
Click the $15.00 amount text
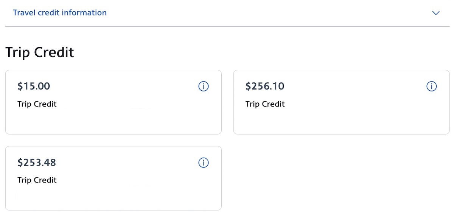tap(34, 86)
